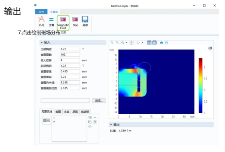Switch to the 主磁 tab
Image resolution: width=225 pixels, height=152 pixels.
click(x=67, y=111)
